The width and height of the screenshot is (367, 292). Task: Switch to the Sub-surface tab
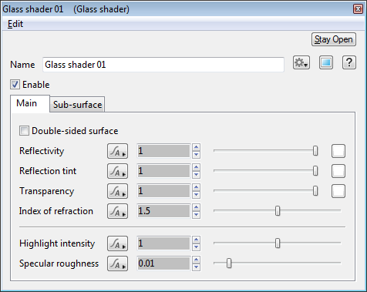click(77, 105)
